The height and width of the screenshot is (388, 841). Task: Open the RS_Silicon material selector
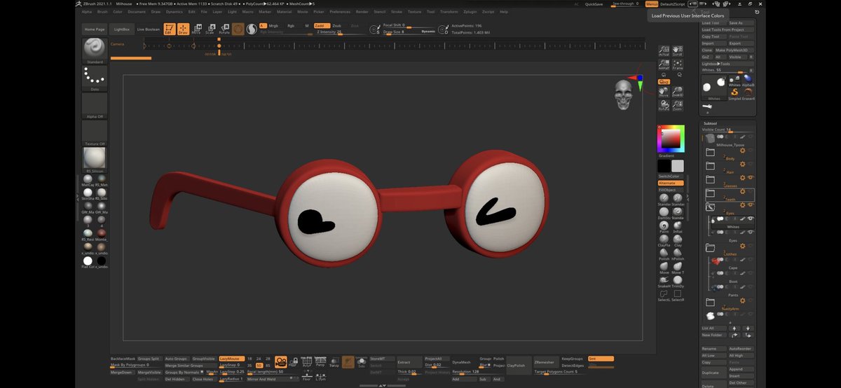click(94, 160)
